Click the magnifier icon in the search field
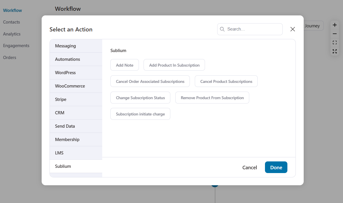 pyautogui.click(x=222, y=29)
